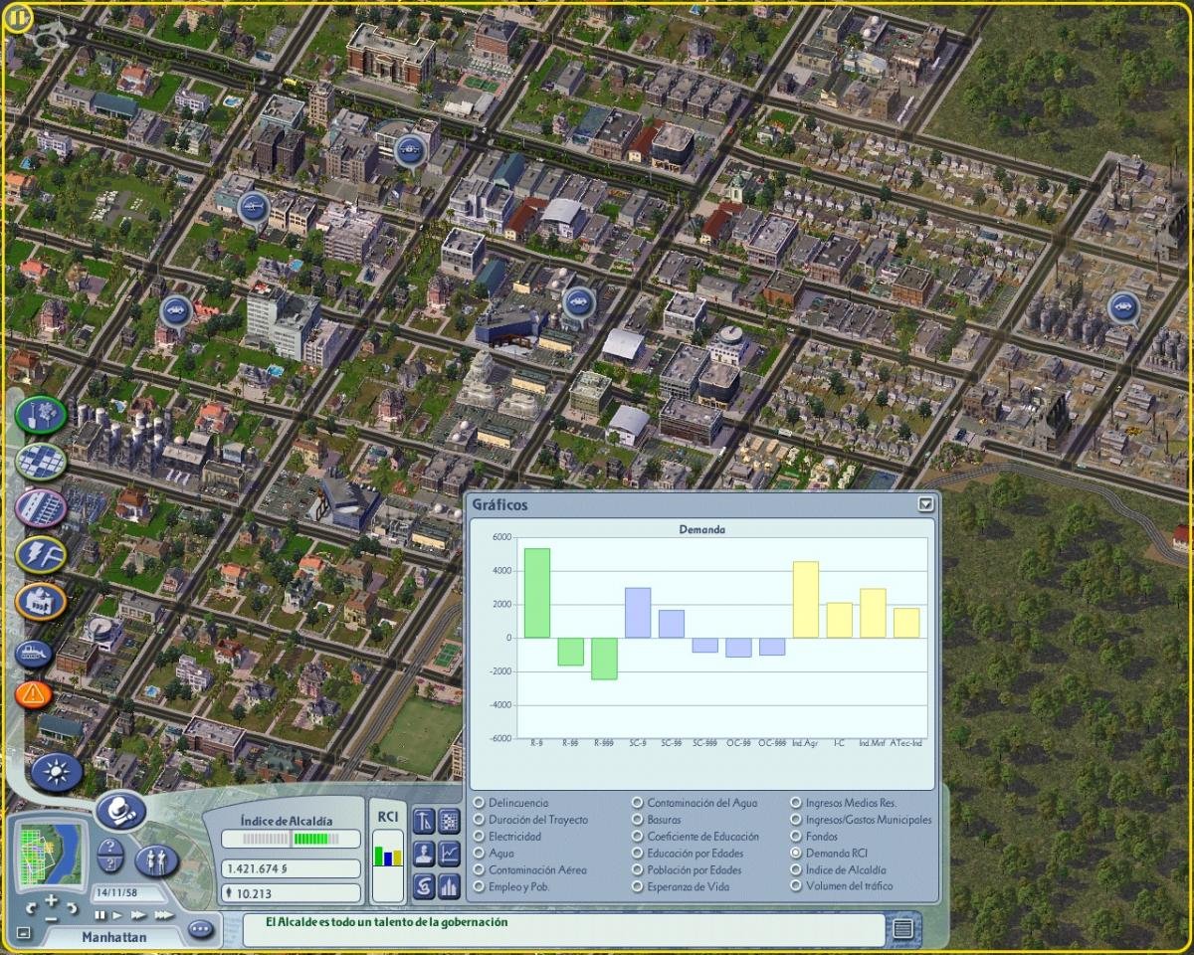Image resolution: width=1194 pixels, height=955 pixels.
Task: Switch to Mayor mode hat button
Action: [122, 811]
